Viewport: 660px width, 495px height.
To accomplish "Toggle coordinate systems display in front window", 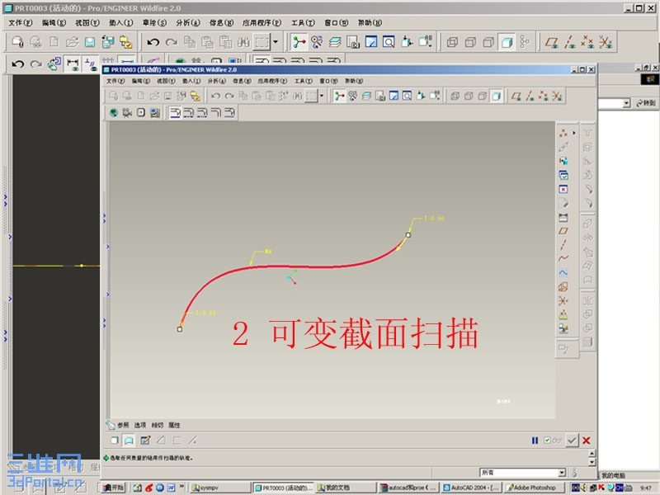I will click(557, 96).
